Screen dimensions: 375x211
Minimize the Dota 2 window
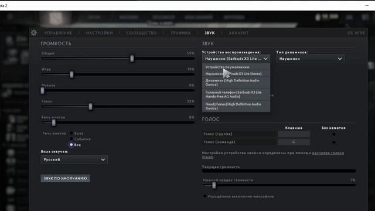(x=367, y=5)
